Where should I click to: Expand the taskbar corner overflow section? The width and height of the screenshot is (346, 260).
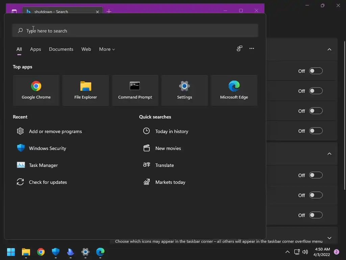coord(329,238)
